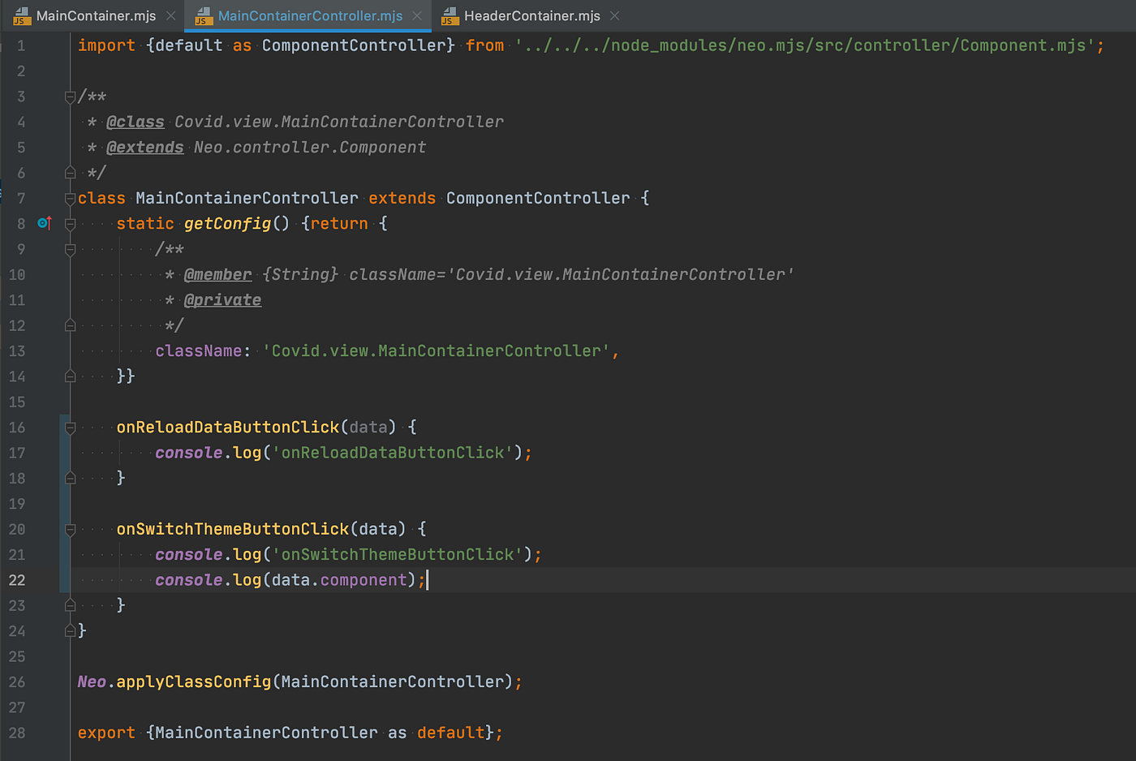Select the onSwitchThemeButtonClick console.log text

tap(396, 554)
